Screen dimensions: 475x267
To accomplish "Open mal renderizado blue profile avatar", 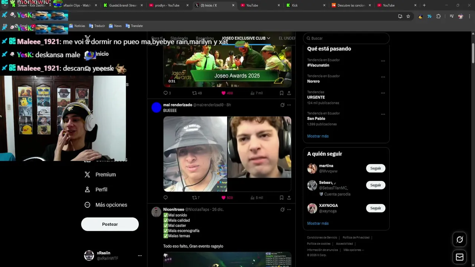I will (157, 108).
